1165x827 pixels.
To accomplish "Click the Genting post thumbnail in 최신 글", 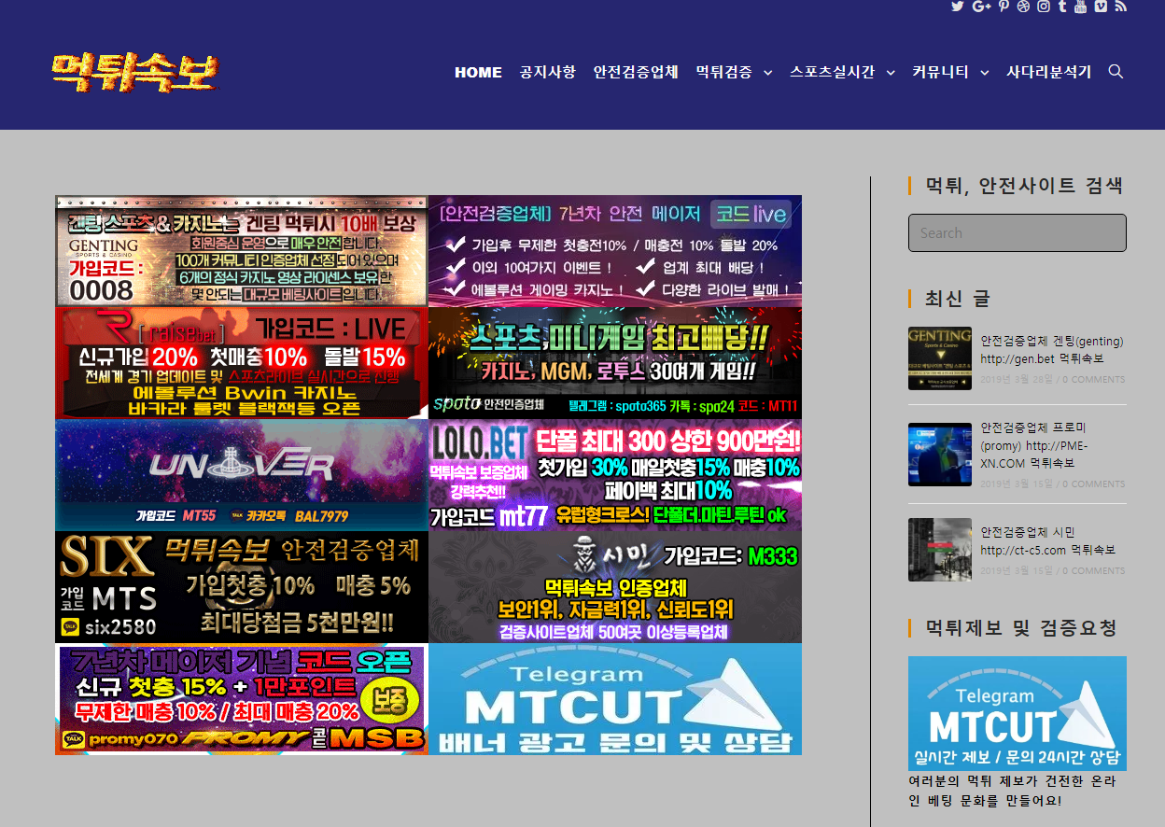I will coord(940,358).
